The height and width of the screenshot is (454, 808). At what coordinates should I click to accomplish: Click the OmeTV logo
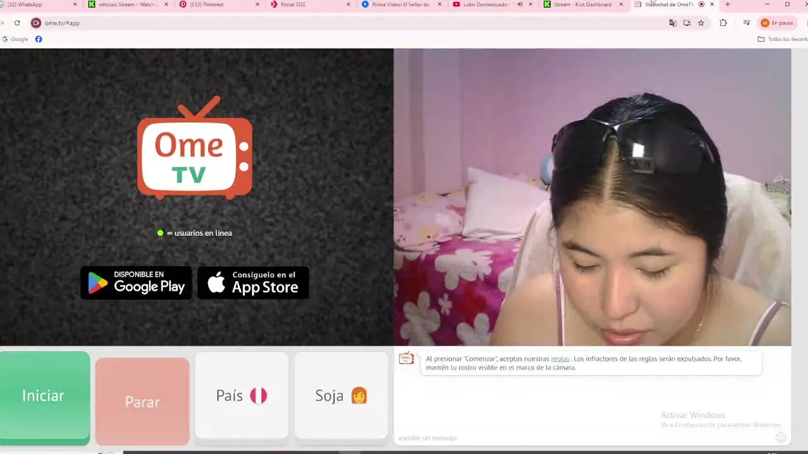(x=194, y=147)
